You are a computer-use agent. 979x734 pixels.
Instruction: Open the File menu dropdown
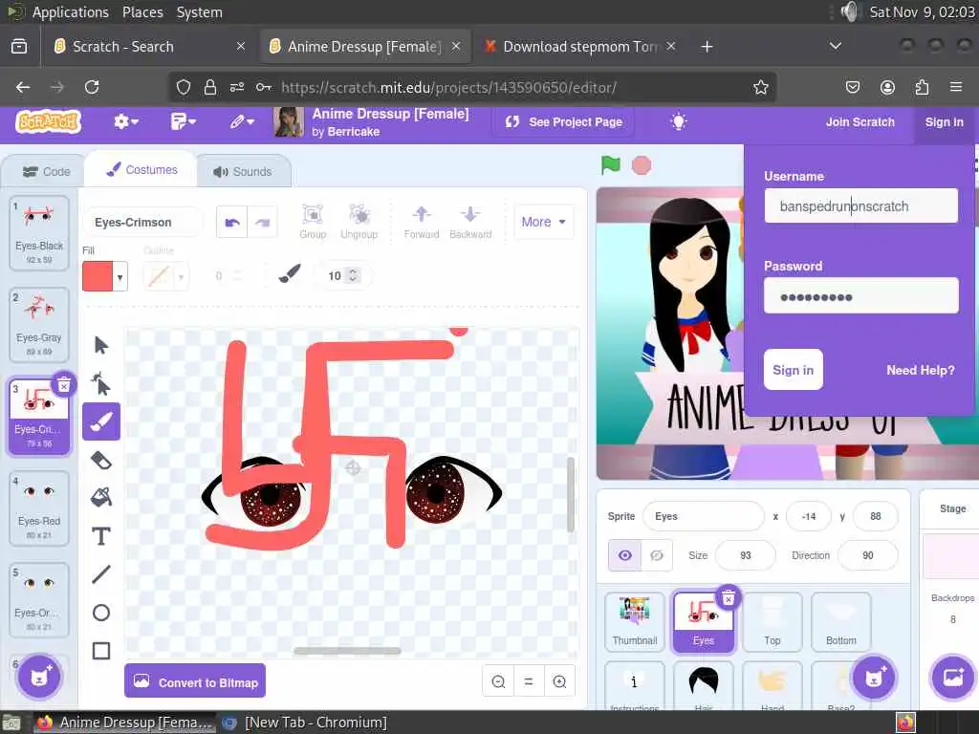(183, 121)
